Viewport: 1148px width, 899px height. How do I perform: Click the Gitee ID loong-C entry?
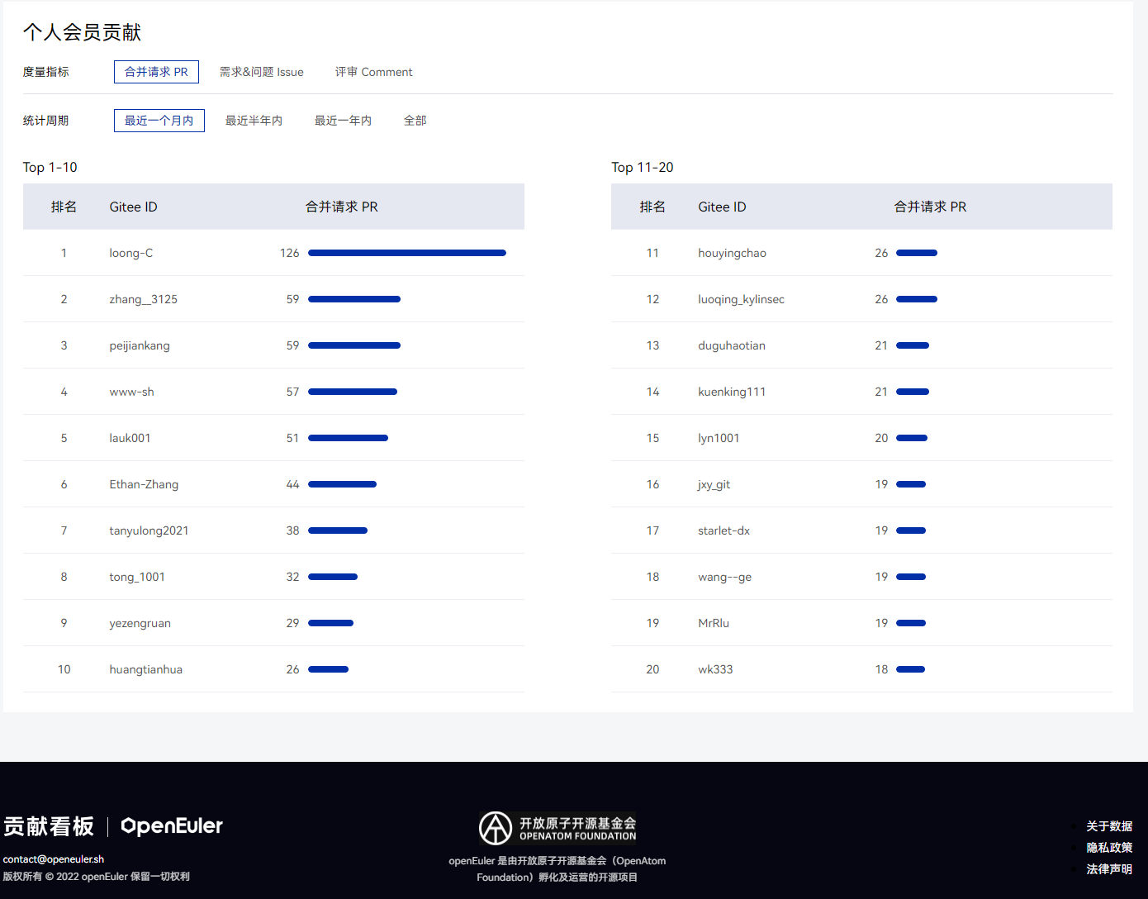coord(130,253)
